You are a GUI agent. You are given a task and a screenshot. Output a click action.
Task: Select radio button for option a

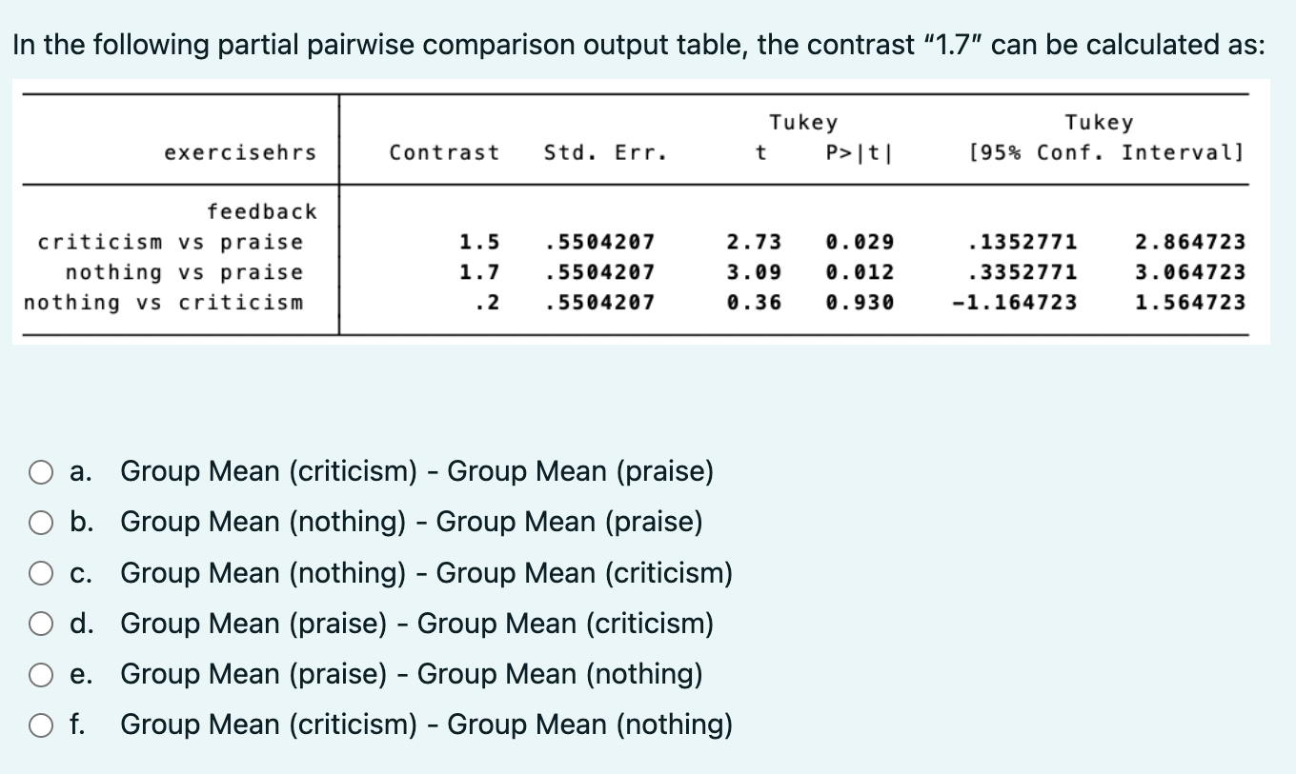coord(41,471)
